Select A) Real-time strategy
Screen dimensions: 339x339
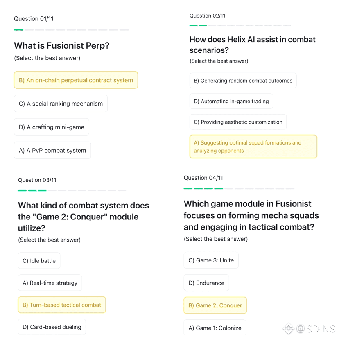(x=50, y=283)
